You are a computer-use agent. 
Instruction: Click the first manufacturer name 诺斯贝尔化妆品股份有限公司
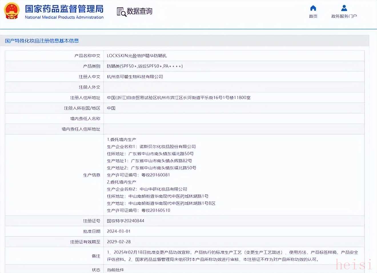[167, 146]
